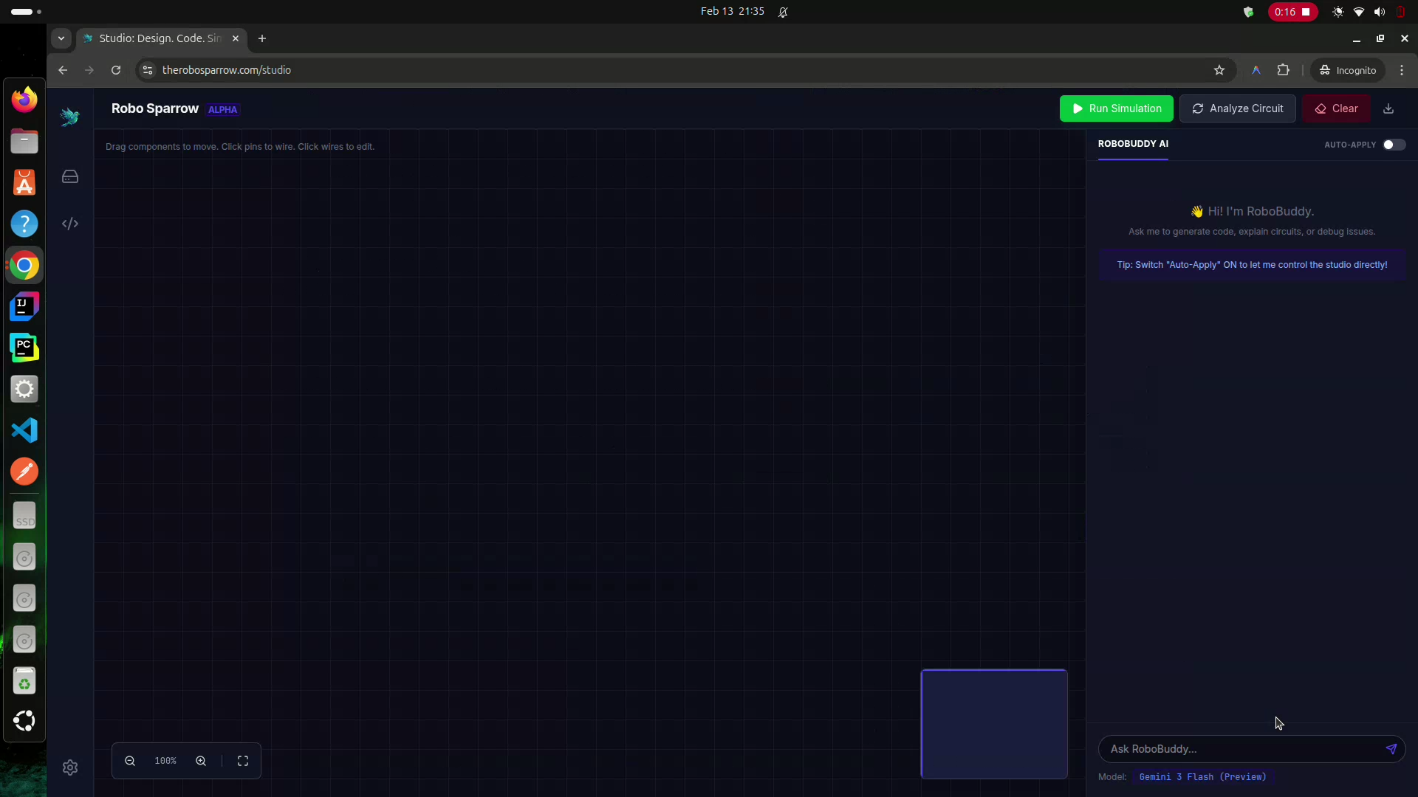Expand the Chrome tab search dropdown
Viewport: 1418px width, 797px height.
point(61,38)
